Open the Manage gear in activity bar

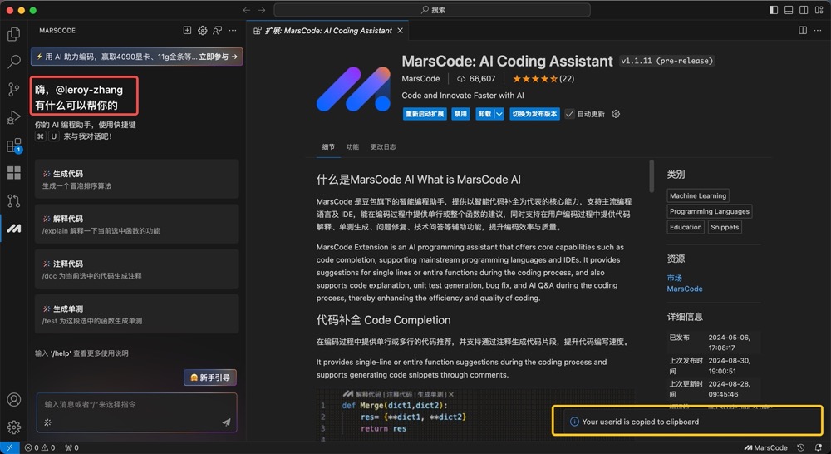pos(14,427)
